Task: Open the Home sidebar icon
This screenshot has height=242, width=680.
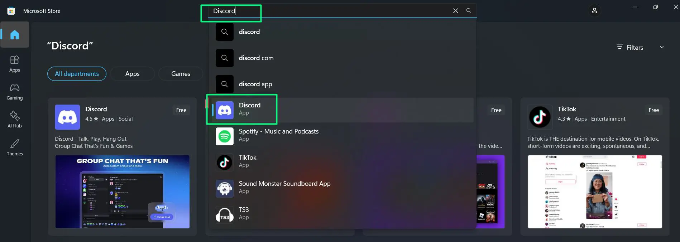Action: pyautogui.click(x=15, y=35)
